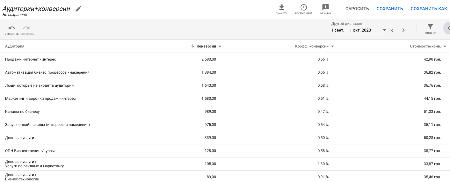Expand the collapsed side panel chevron
This screenshot has width=450, height=182.
tap(447, 28)
